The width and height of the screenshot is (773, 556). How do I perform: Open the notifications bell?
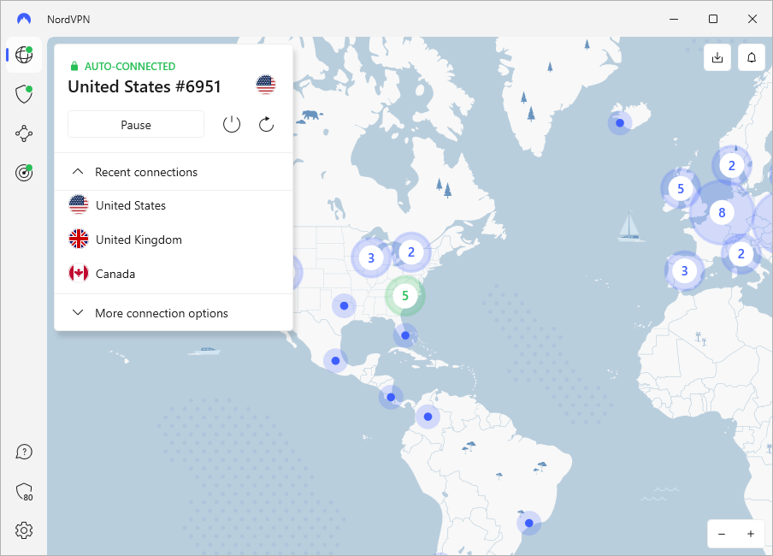point(751,57)
